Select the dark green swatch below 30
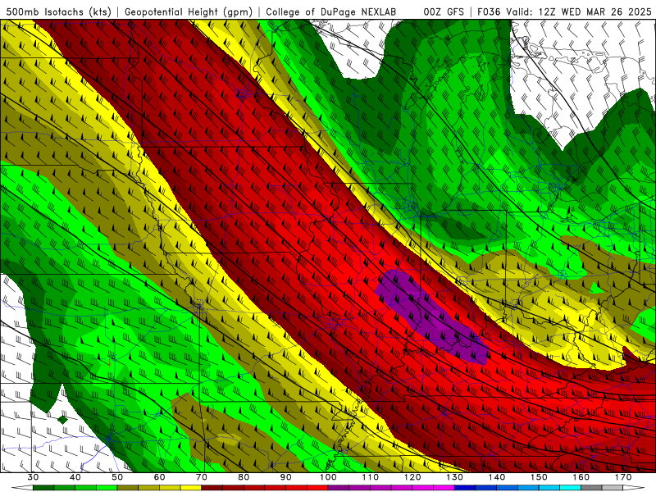This screenshot has width=656, height=492. coord(43,488)
